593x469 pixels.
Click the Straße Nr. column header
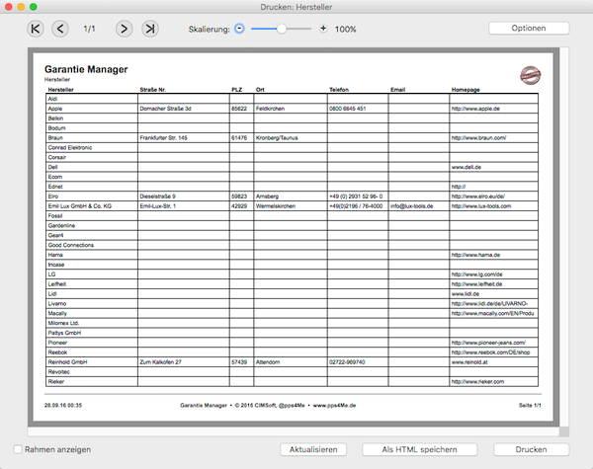(153, 90)
